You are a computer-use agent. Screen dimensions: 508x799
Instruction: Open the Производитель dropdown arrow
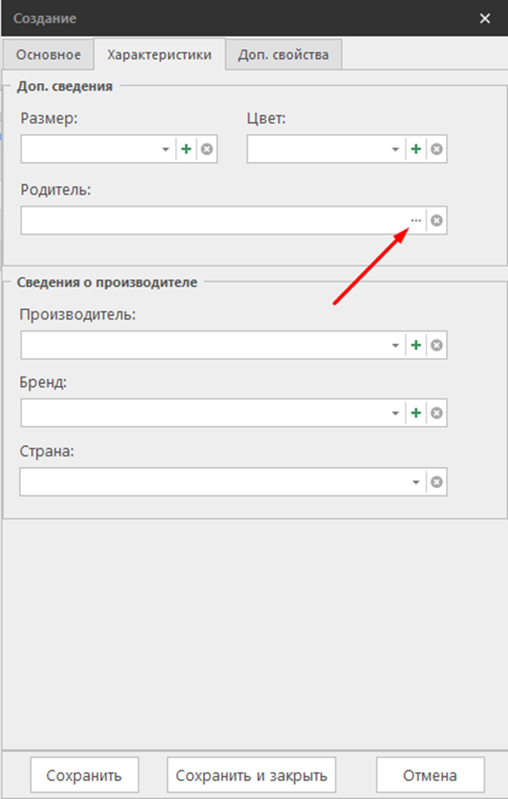(x=396, y=345)
